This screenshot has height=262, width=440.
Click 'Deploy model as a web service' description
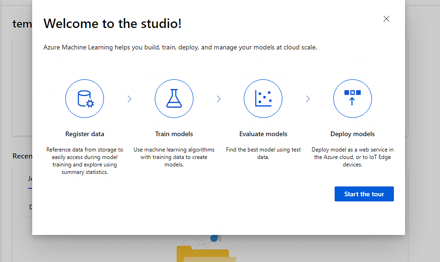(352, 157)
